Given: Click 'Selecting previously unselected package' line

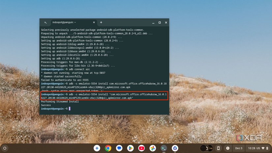Looking at the screenshot, I should [92, 30].
